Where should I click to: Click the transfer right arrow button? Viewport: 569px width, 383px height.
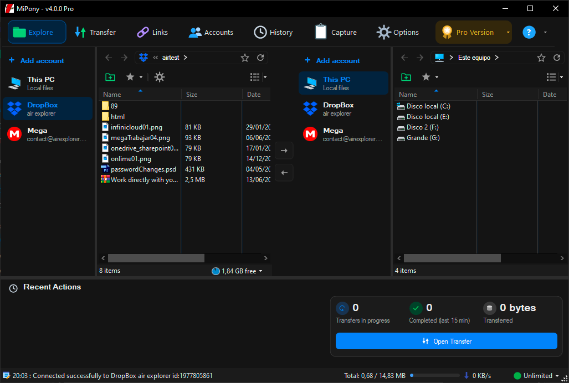click(284, 151)
